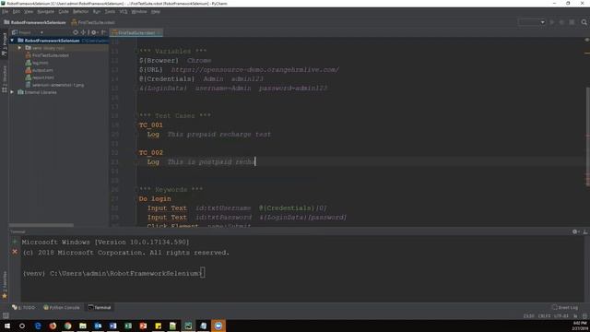Toggle tool window quick-access icon in status bar
This screenshot has width=590, height=332.
click(6, 315)
